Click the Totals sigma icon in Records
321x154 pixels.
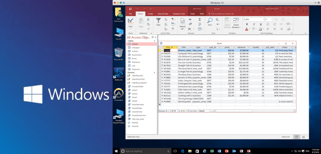pos(200,19)
